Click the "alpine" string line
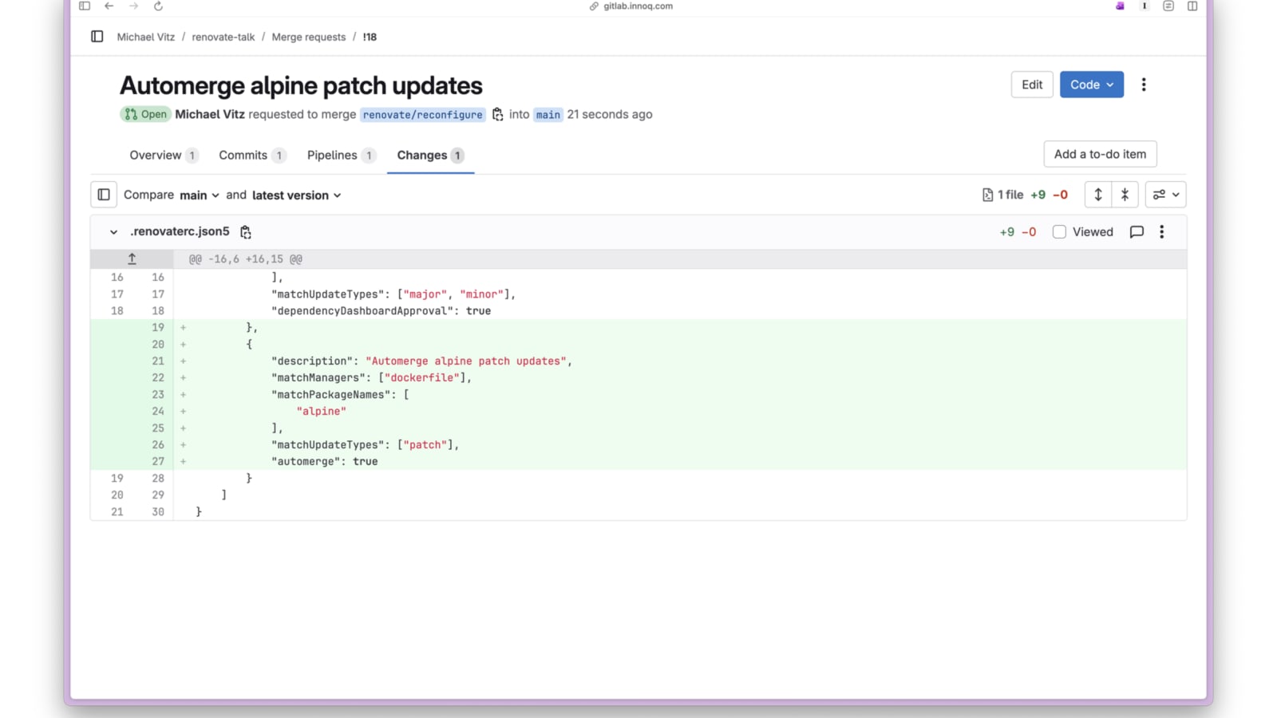The image size is (1277, 718). point(322,412)
